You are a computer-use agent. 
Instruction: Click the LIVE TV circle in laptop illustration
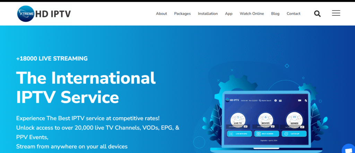click(x=238, y=119)
